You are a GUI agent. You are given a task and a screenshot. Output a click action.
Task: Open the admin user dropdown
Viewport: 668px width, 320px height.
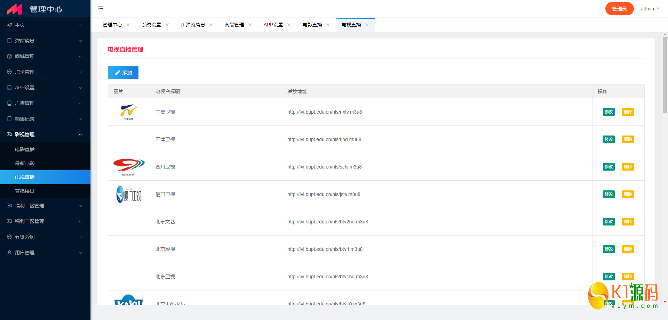(x=650, y=9)
